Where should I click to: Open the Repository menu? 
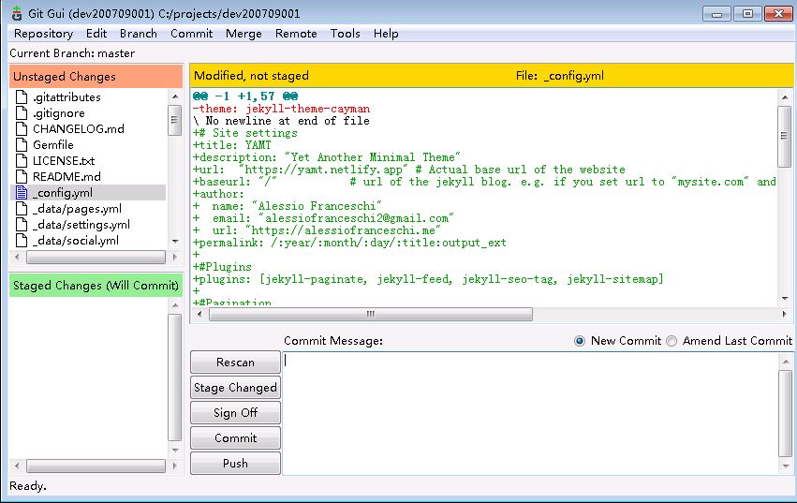coord(43,34)
